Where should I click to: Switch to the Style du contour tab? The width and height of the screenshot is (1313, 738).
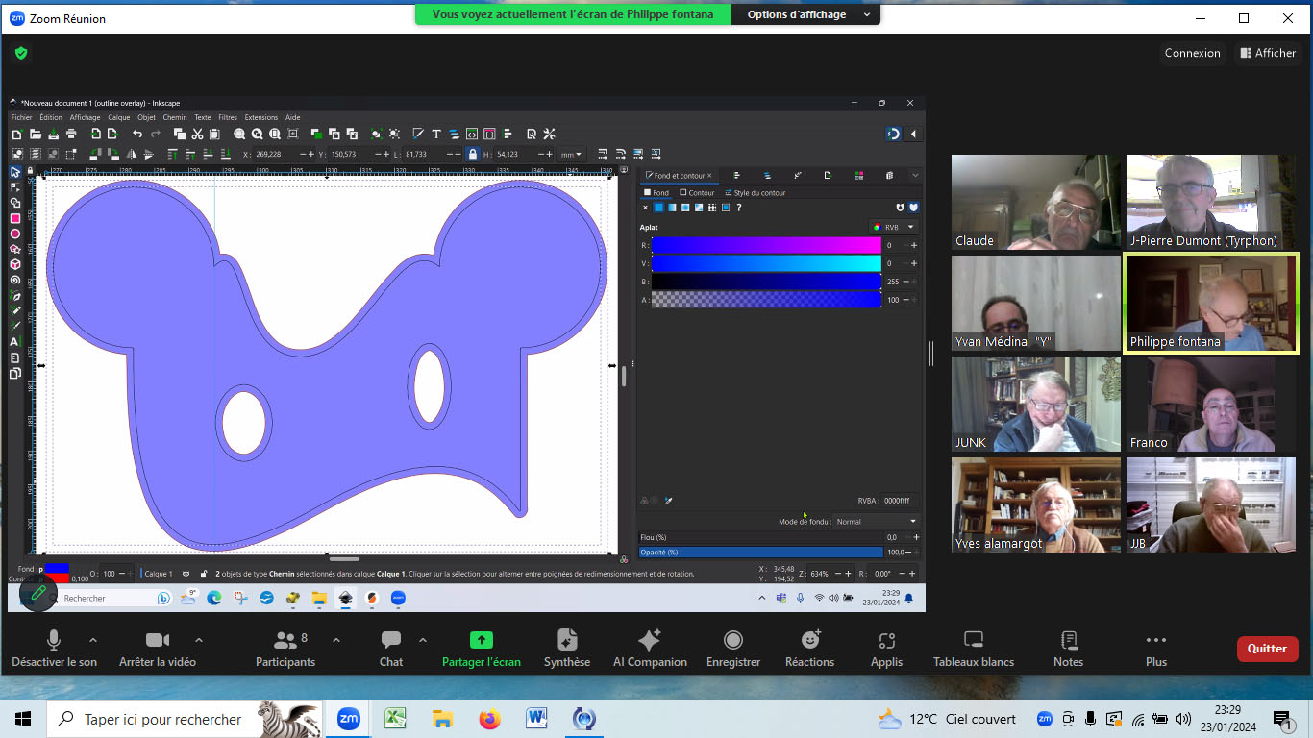click(756, 193)
